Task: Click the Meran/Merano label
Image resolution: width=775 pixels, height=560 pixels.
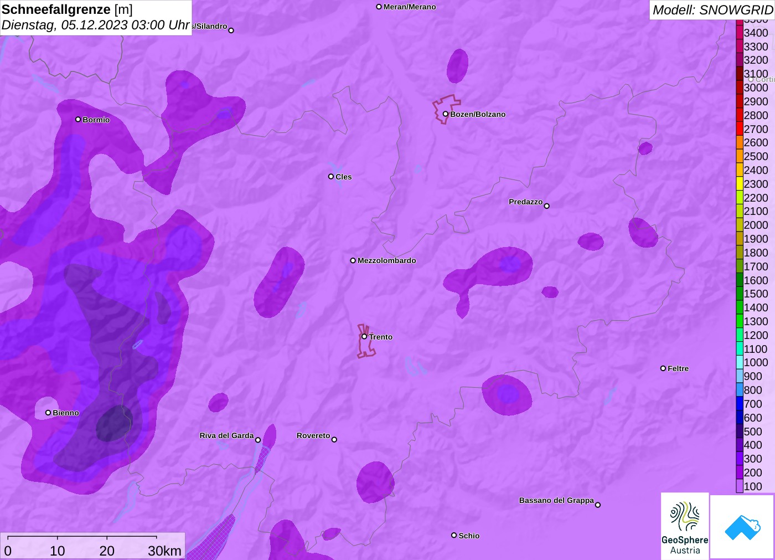Action: [x=410, y=7]
